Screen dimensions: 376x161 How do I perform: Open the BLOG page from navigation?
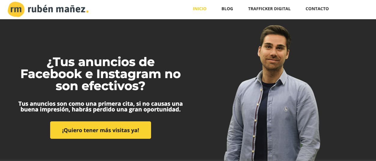tap(227, 9)
